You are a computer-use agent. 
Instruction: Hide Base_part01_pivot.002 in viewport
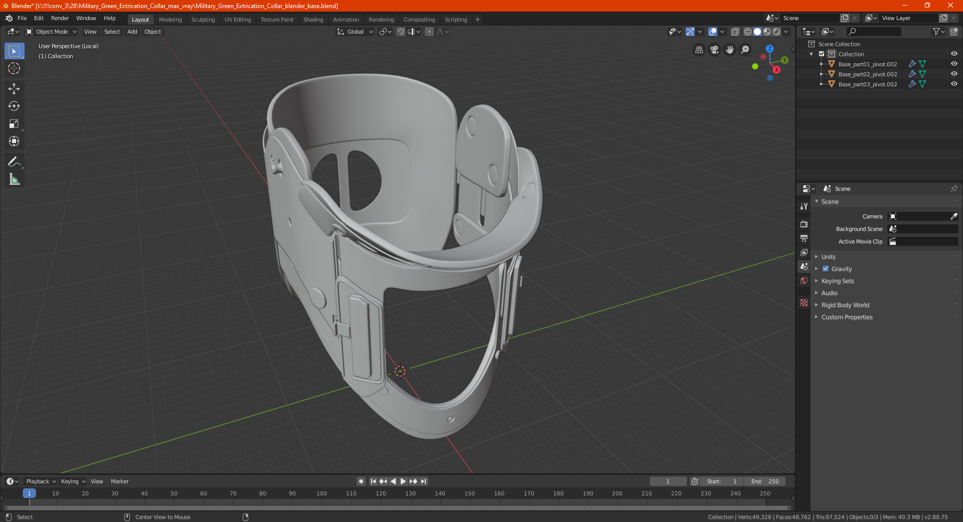pyautogui.click(x=954, y=64)
